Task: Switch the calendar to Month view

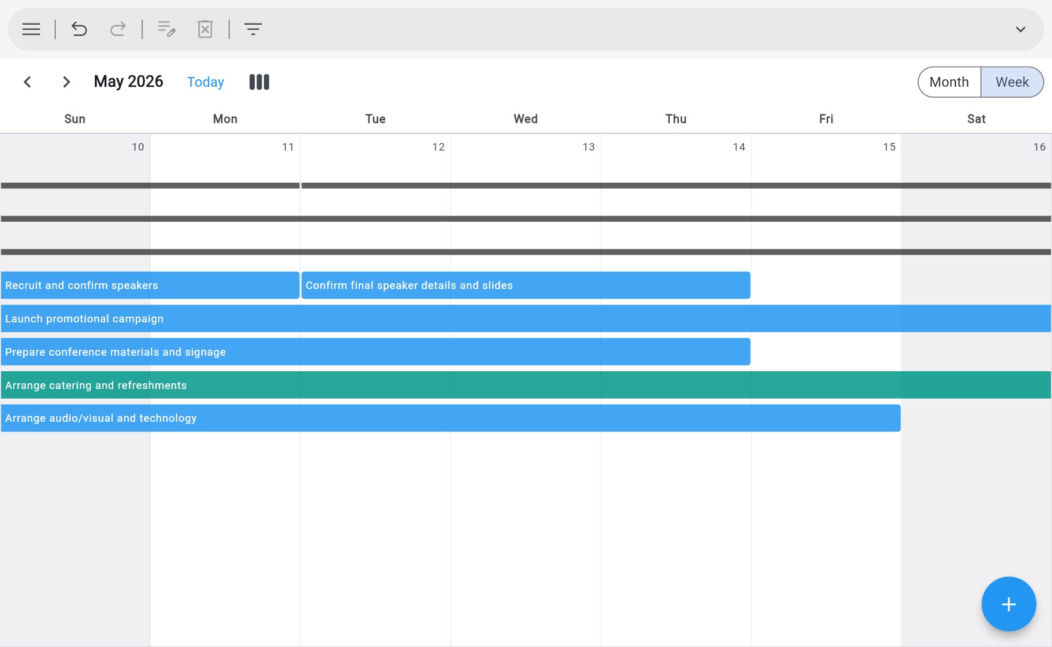Action: tap(949, 82)
